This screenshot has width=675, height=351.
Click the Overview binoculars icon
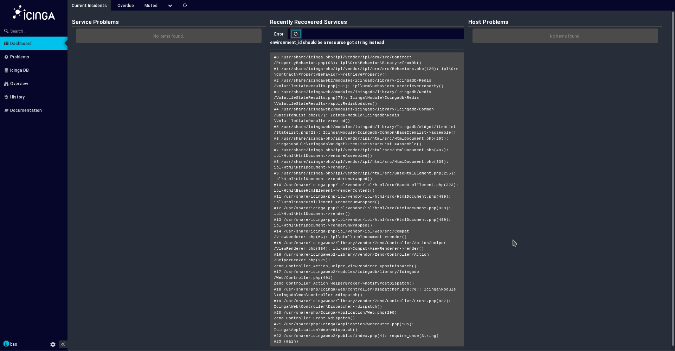[x=6, y=84]
